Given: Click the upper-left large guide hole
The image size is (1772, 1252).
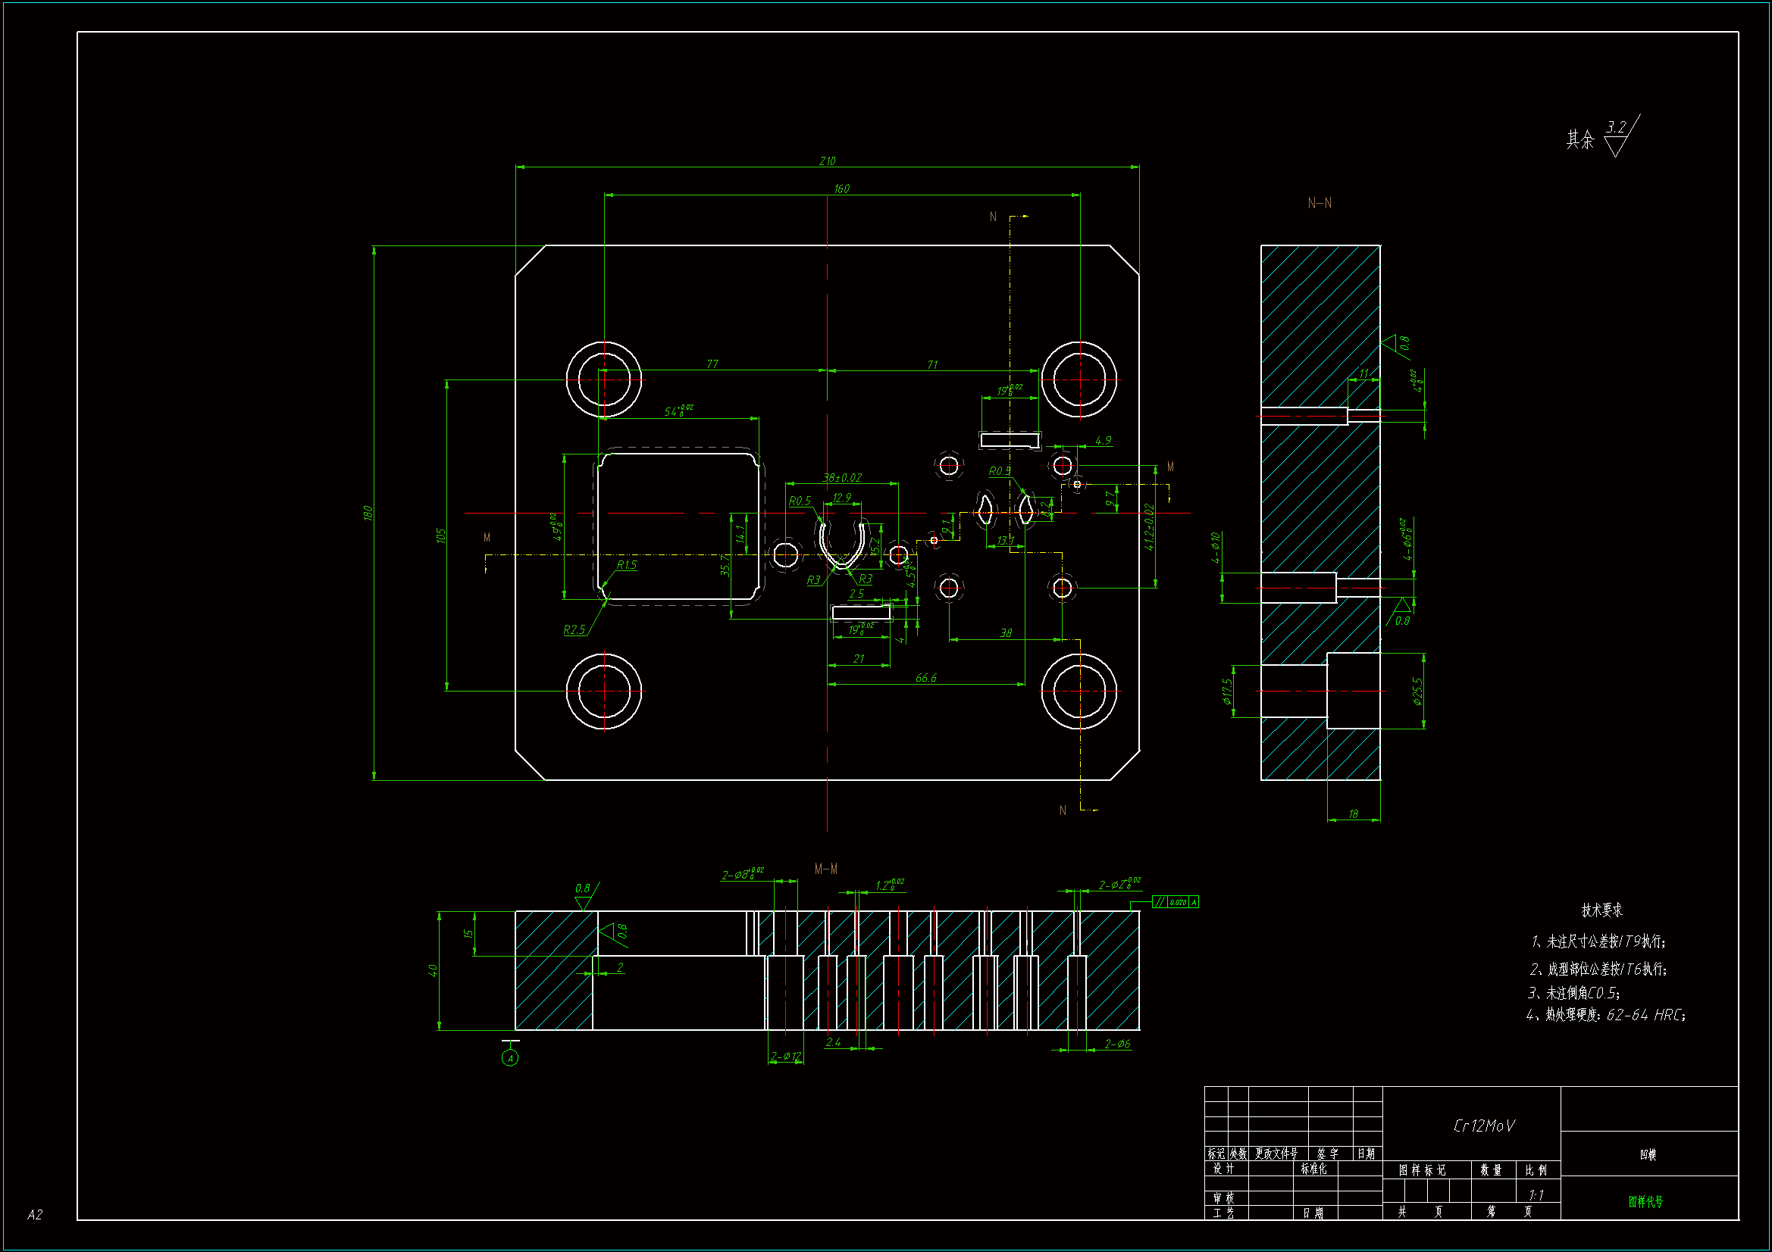Looking at the screenshot, I should (x=603, y=379).
